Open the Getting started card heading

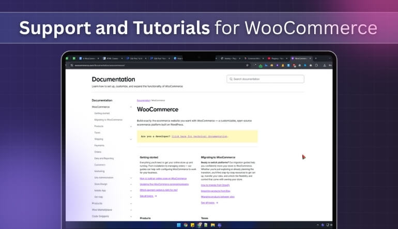point(149,158)
